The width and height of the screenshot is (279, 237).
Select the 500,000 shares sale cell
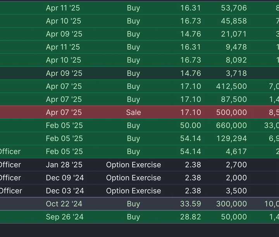231,112
